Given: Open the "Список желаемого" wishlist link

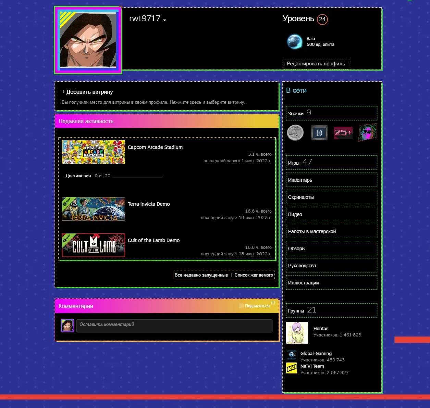Looking at the screenshot, I should tap(254, 275).
